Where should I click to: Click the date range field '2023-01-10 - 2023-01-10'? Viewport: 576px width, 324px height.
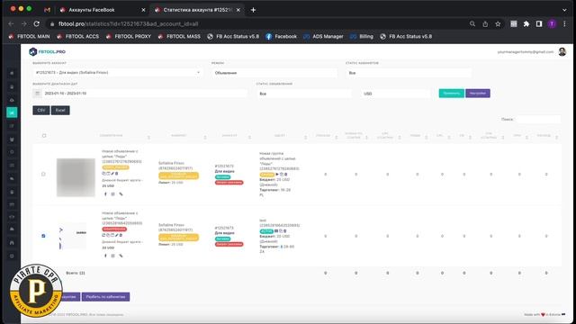pos(145,94)
